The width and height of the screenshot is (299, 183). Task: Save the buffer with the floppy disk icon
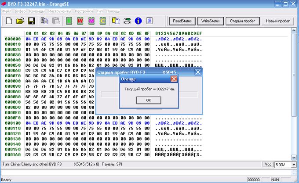32,21
